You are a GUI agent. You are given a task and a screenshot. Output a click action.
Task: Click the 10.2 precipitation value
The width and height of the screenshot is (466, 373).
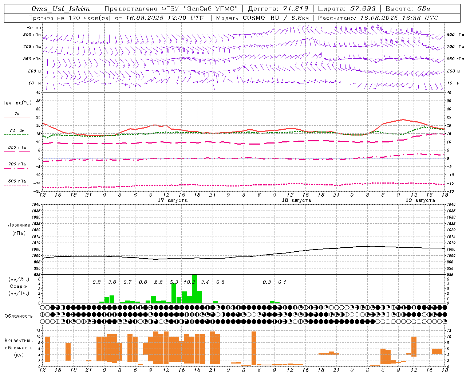190,282
